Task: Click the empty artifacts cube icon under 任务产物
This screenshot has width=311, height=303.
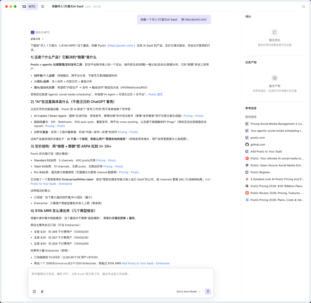Action: tap(274, 78)
